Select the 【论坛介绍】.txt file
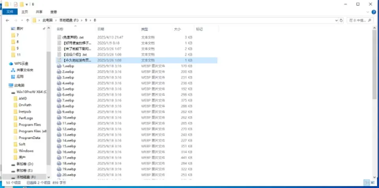The height and width of the screenshot is (188, 379). (x=74, y=54)
